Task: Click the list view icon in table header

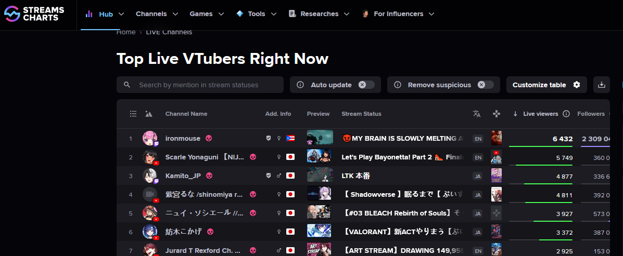Action: point(133,114)
